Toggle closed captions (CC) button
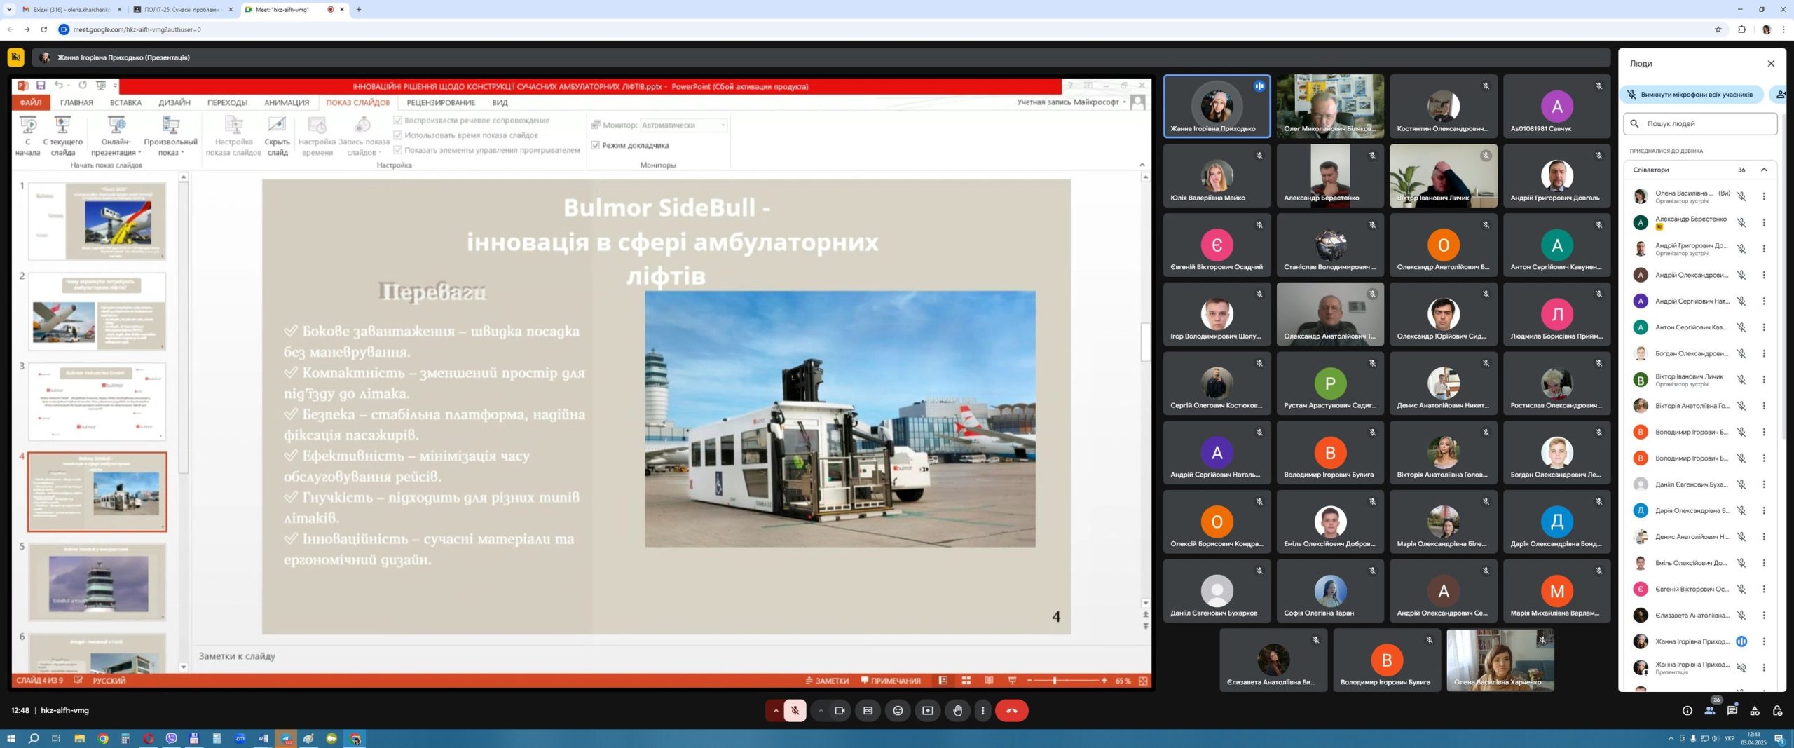The height and width of the screenshot is (748, 1794). point(868,710)
